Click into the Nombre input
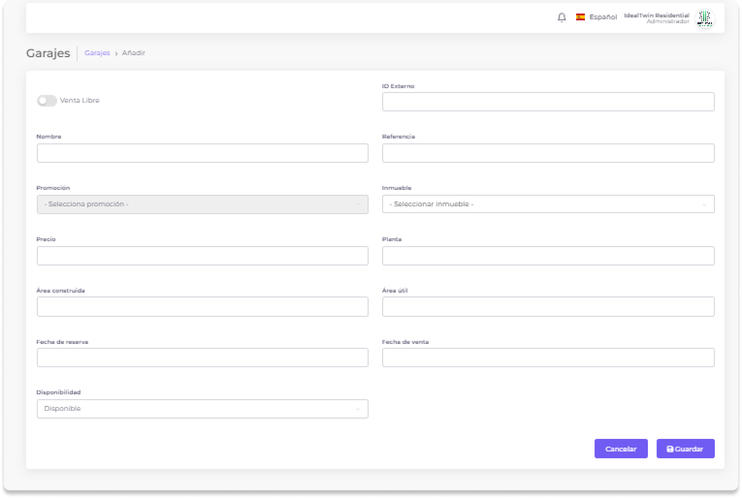The image size is (742, 498). pos(202,153)
